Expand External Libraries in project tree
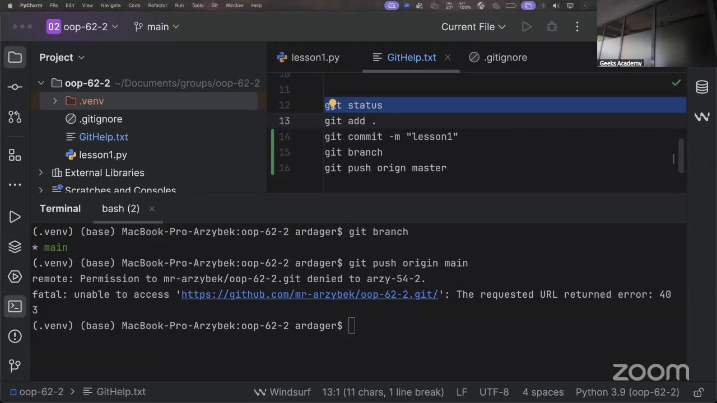This screenshot has width=717, height=403. pos(41,173)
